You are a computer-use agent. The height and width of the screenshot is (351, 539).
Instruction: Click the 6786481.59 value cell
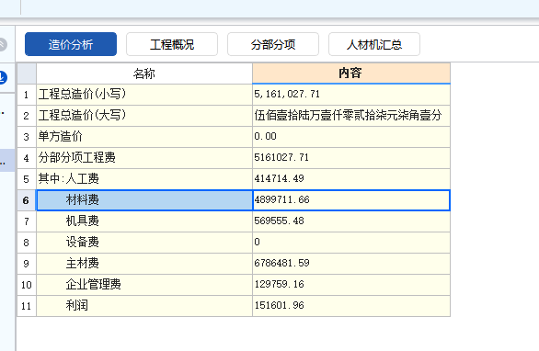[351, 264]
